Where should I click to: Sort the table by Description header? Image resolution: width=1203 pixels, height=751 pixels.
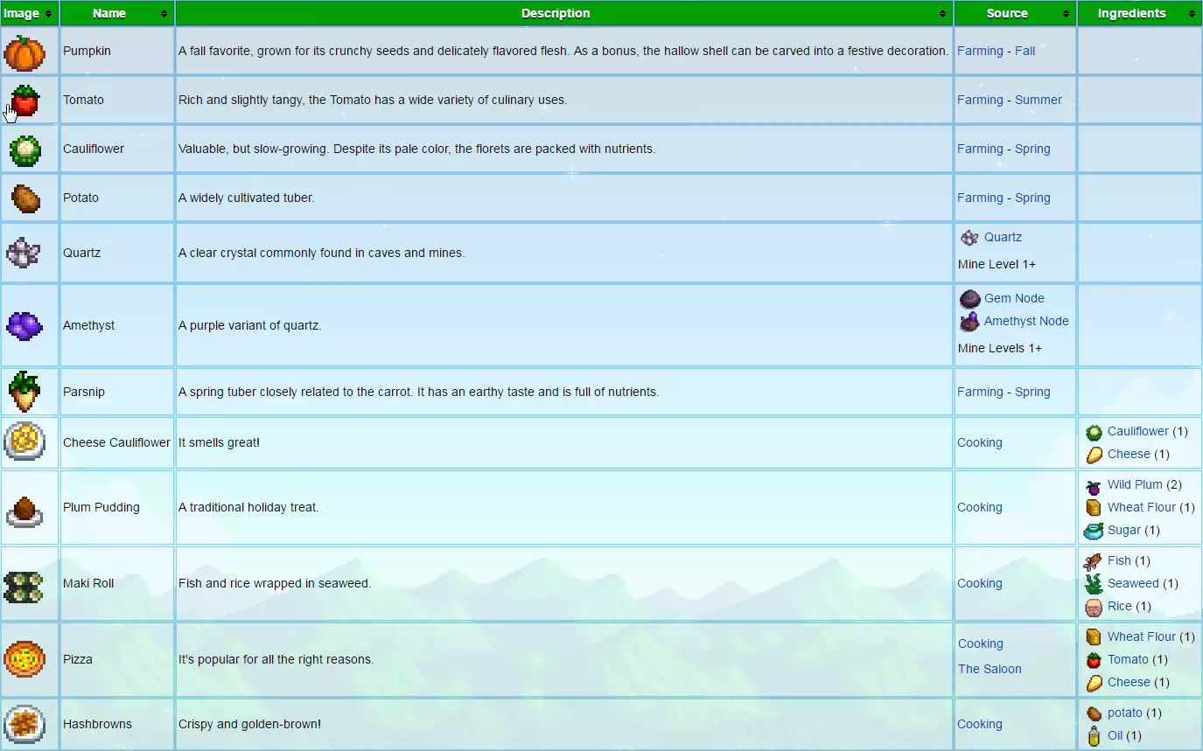(564, 13)
